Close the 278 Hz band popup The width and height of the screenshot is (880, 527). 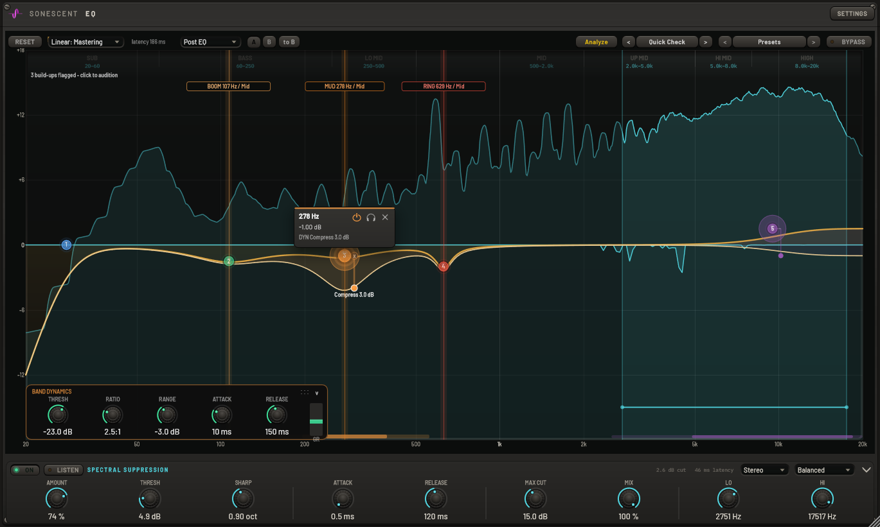tap(385, 218)
